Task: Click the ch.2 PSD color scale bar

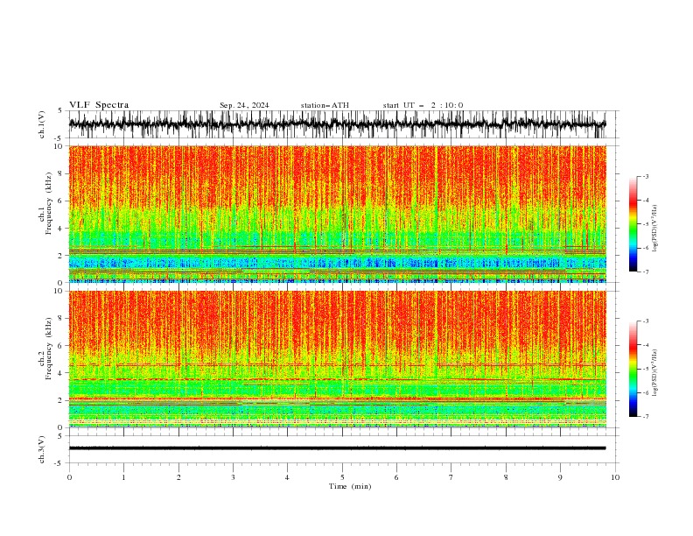Action: point(633,369)
